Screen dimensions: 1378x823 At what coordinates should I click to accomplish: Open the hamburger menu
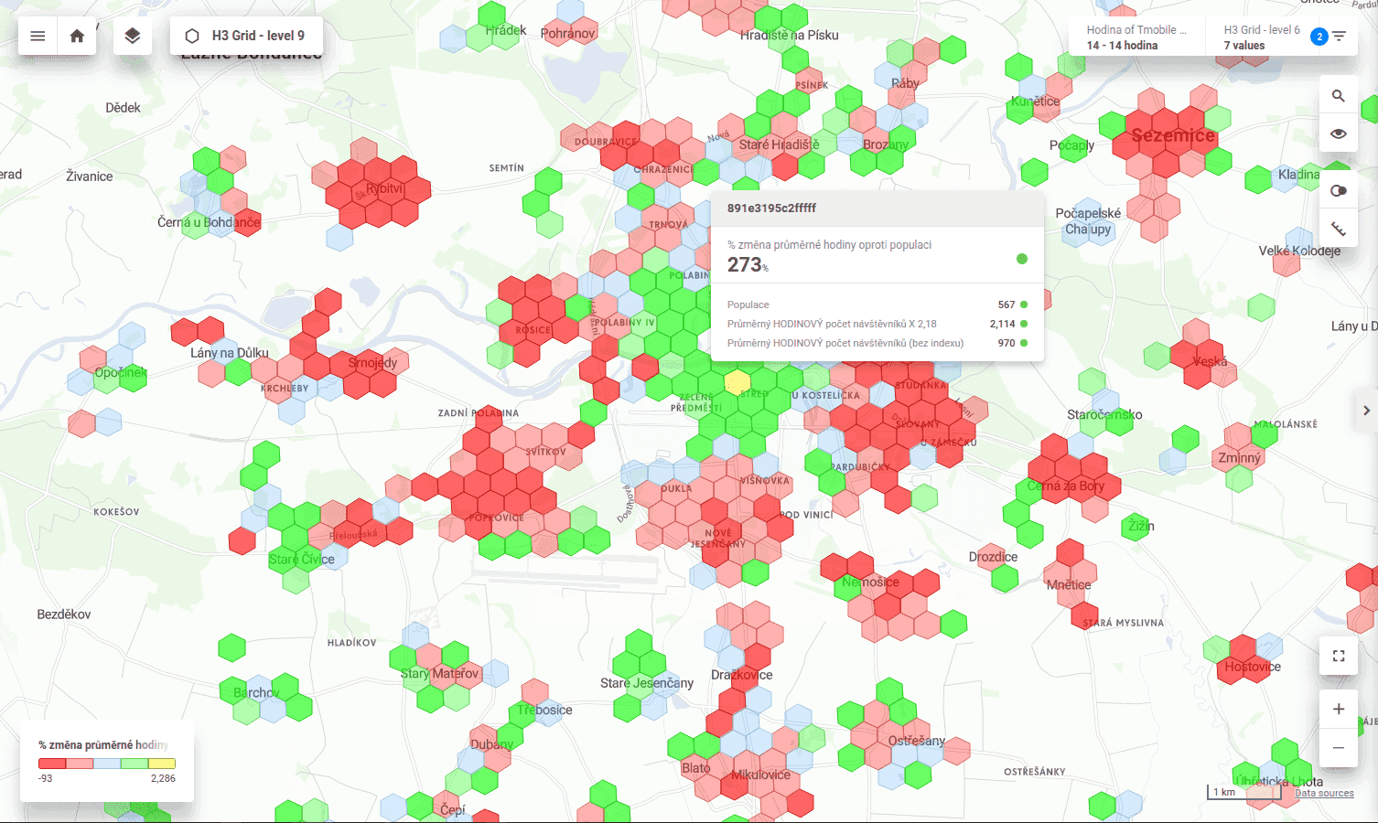(37, 36)
